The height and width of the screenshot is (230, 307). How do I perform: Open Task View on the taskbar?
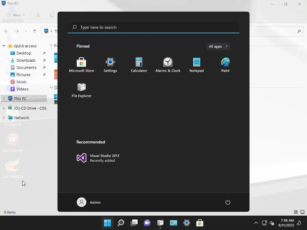pos(134,223)
